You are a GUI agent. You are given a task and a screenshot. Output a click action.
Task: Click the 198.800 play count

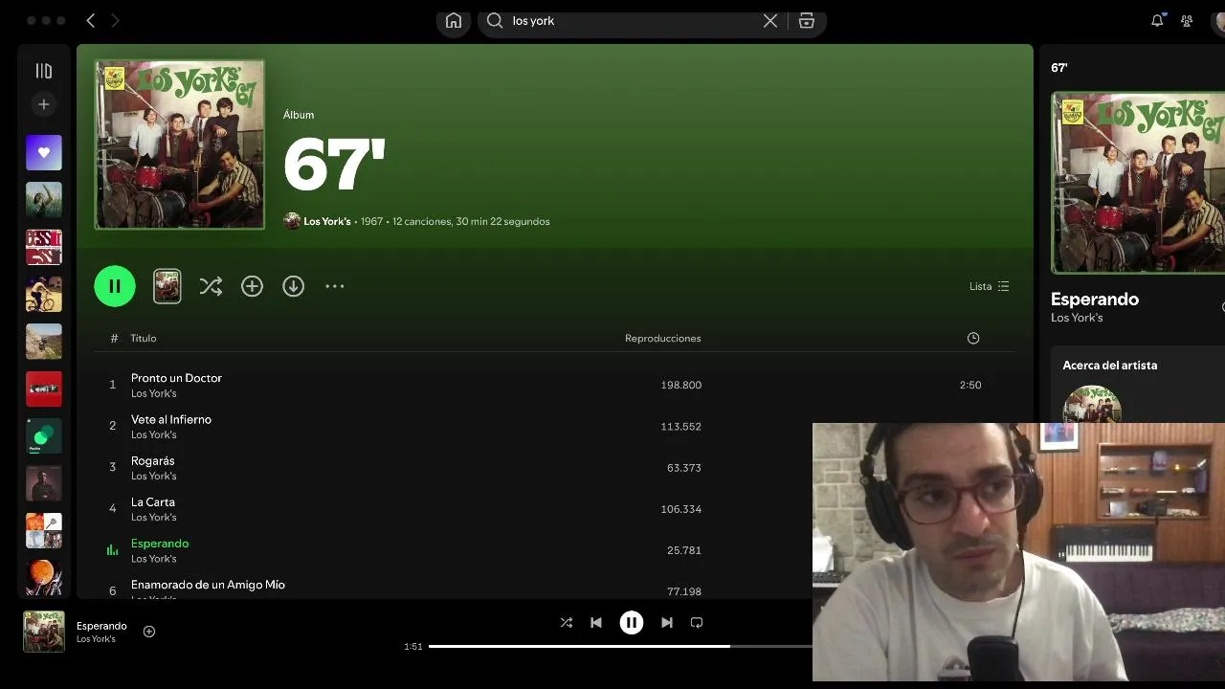click(681, 385)
